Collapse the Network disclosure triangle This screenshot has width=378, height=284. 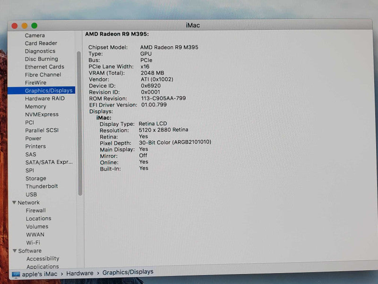pos(14,203)
